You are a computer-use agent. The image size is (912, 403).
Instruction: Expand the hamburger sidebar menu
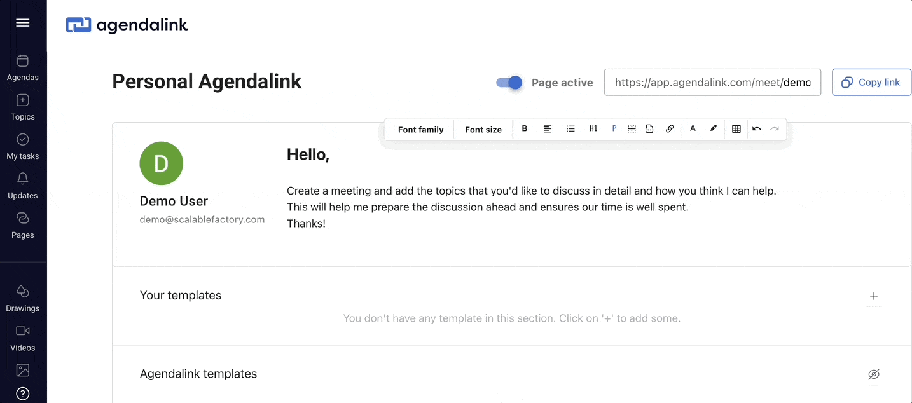[23, 23]
